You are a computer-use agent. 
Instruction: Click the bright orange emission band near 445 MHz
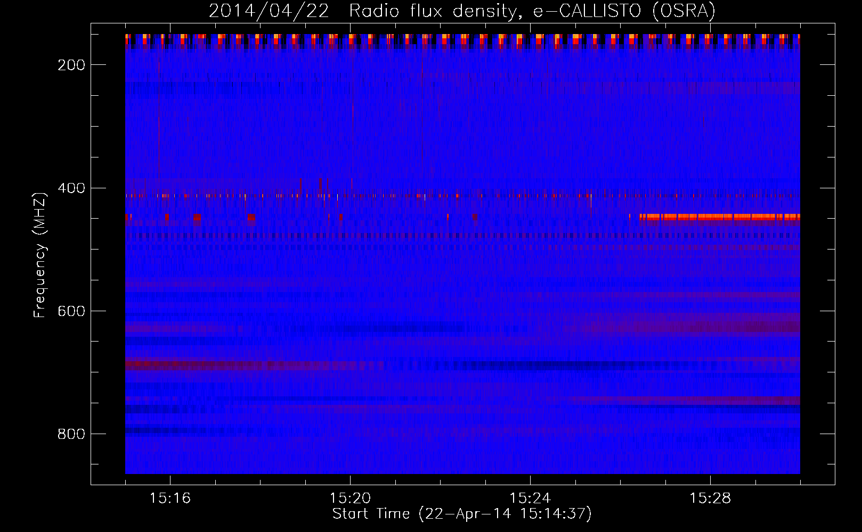coord(720,217)
